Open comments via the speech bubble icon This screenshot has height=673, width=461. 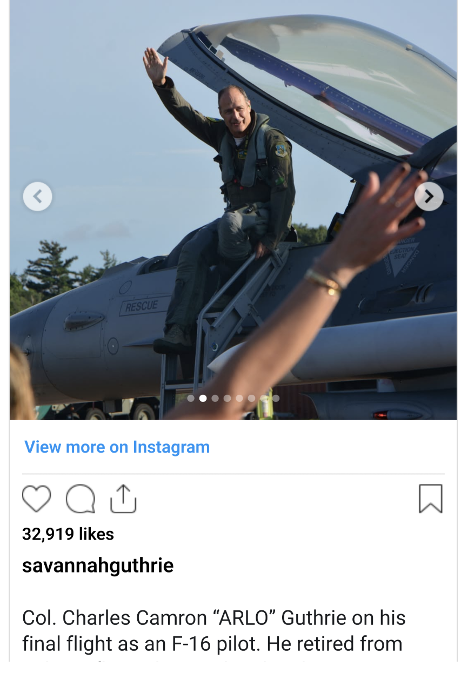(80, 499)
